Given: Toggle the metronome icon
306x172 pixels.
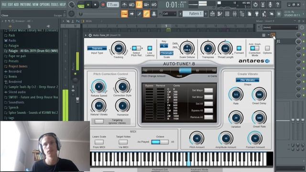Looking at the screenshot, I should (x=124, y=5).
